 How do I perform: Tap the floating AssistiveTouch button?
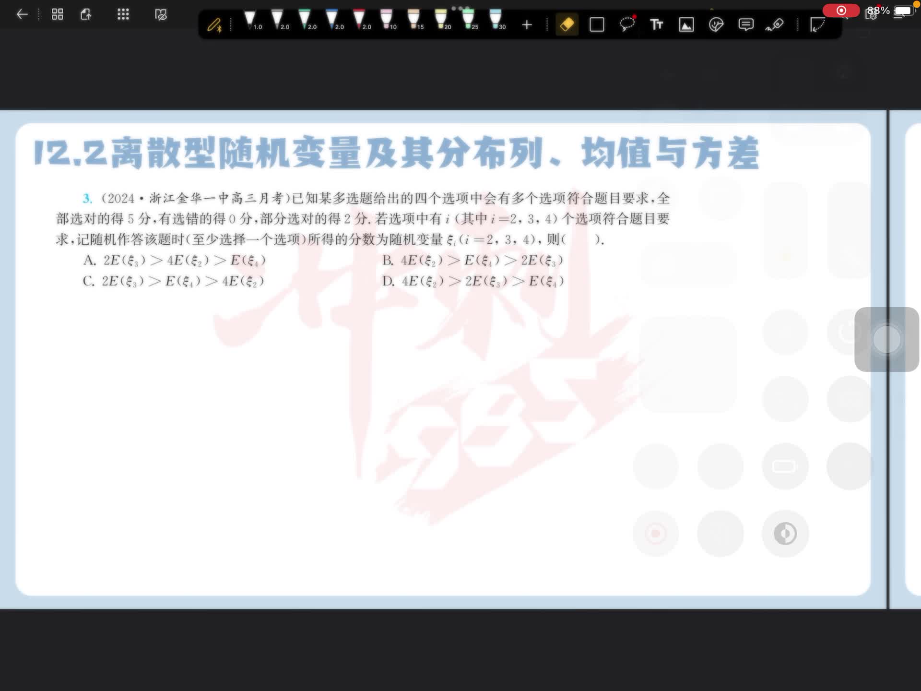click(x=886, y=339)
